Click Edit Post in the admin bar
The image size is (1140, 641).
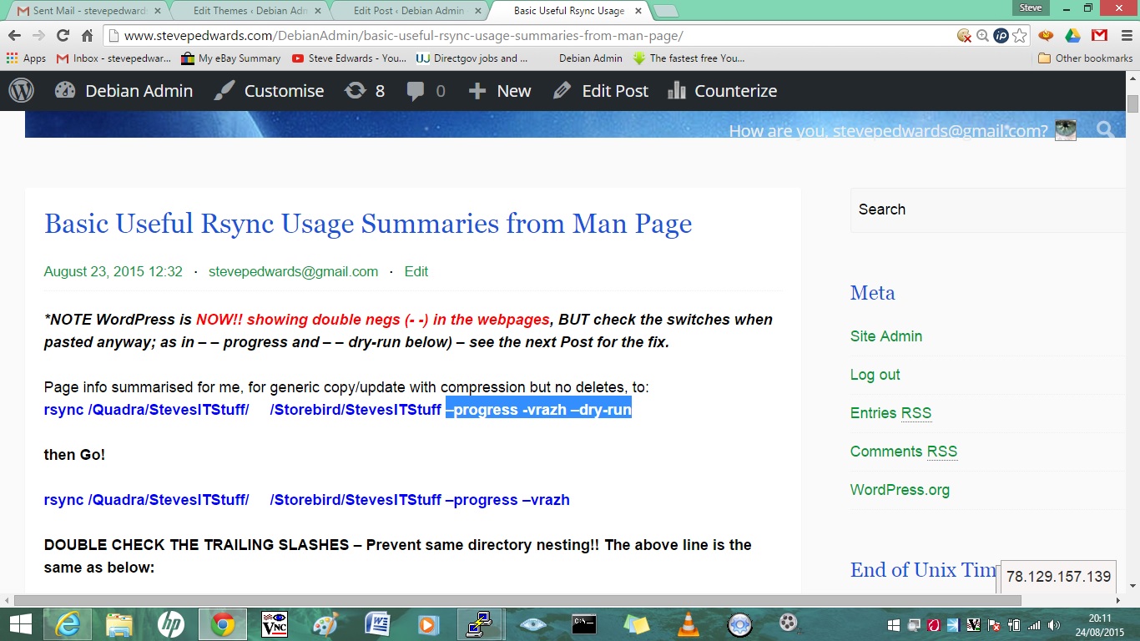pyautogui.click(x=601, y=91)
